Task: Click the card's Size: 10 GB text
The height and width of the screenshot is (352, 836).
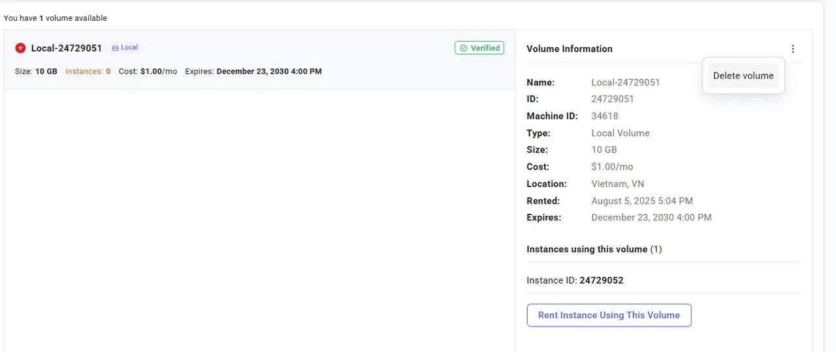Action: [x=36, y=71]
